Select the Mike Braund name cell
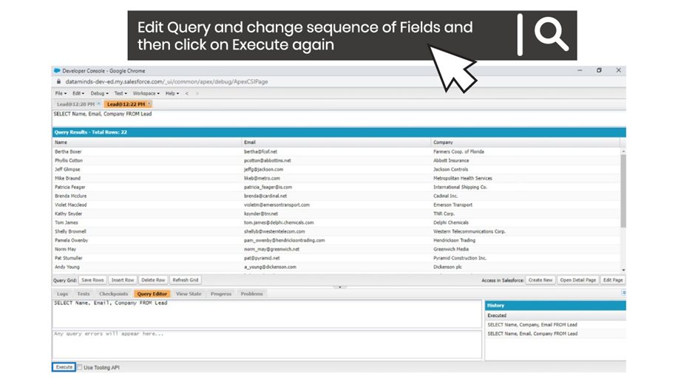The width and height of the screenshot is (695, 391). click(146, 178)
